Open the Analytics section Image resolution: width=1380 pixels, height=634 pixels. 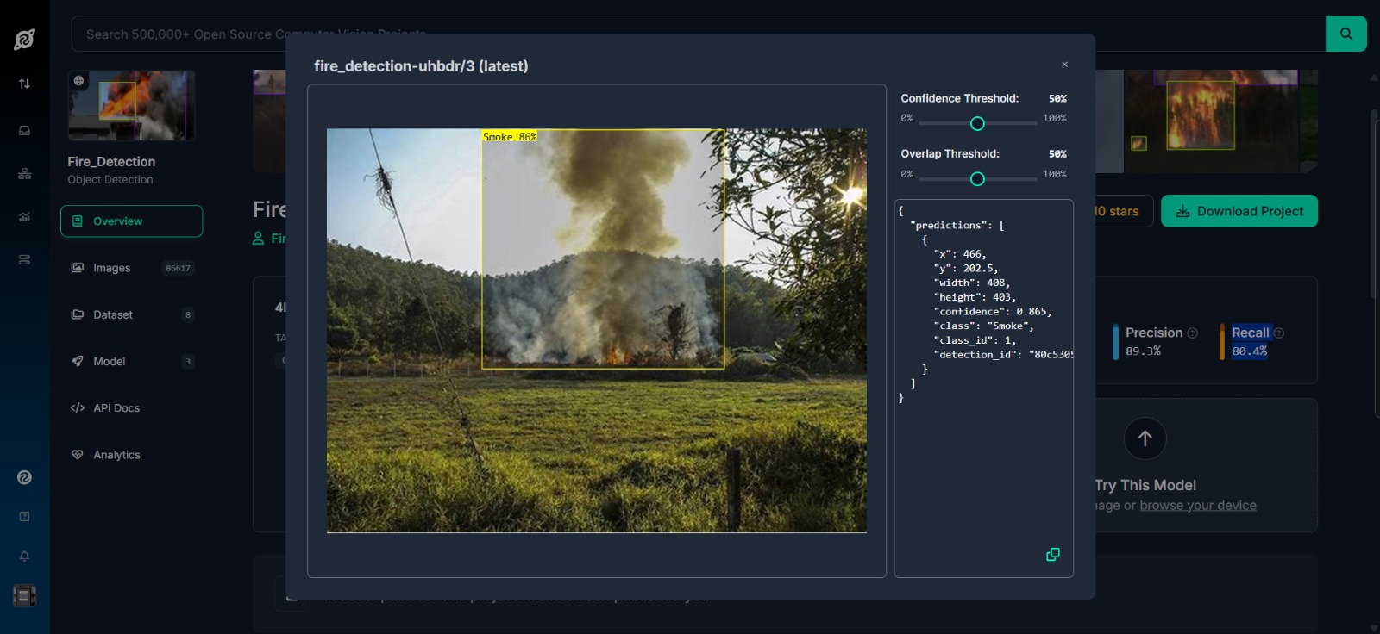[x=131, y=455]
